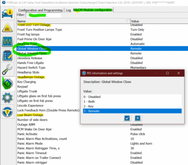
Task: Select the Headlamp Style row
Action: (x=48, y=72)
